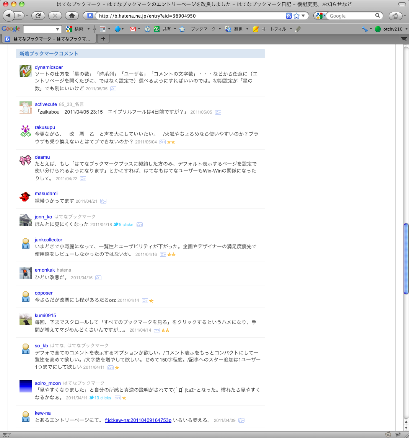The width and height of the screenshot is (409, 438).
Task: Click the 13 clicks Twitter link
Action: tap(100, 398)
